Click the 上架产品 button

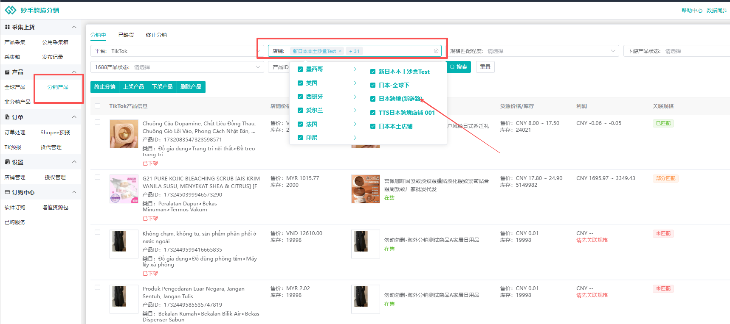coord(134,87)
